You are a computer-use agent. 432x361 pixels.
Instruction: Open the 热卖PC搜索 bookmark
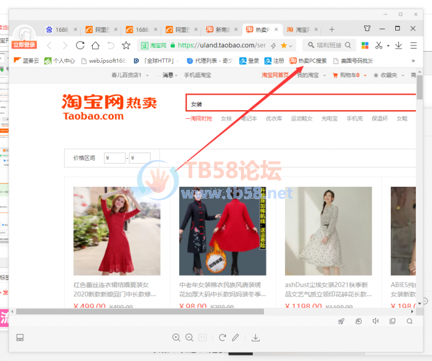click(308, 60)
